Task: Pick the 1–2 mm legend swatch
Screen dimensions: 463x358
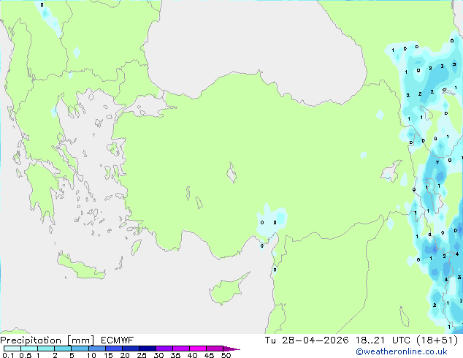Action: (x=46, y=349)
